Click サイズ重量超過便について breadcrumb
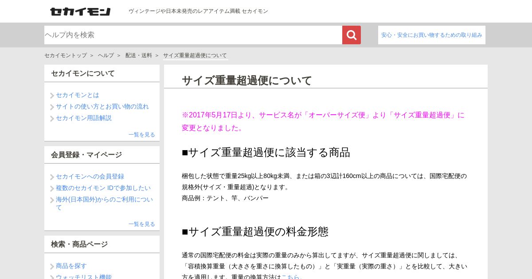Image resolution: width=532 pixels, height=279 pixels. 195,55
